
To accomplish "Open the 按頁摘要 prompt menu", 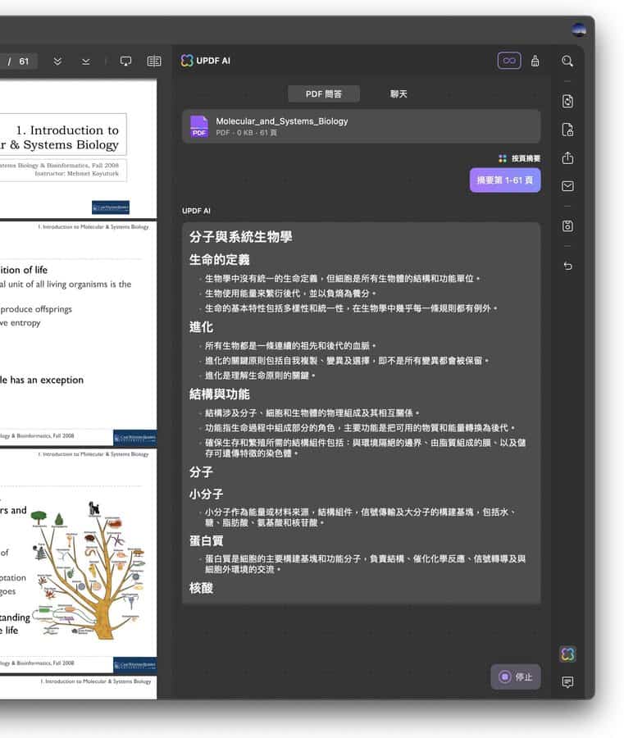I will (519, 158).
